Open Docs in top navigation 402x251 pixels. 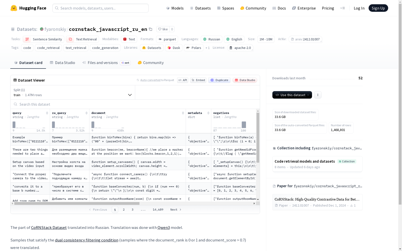click(x=279, y=8)
